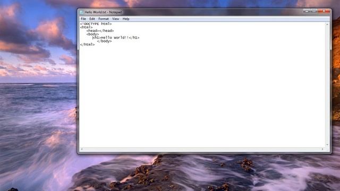Open the Format menu
This screenshot has height=191, width=340.
tap(104, 19)
